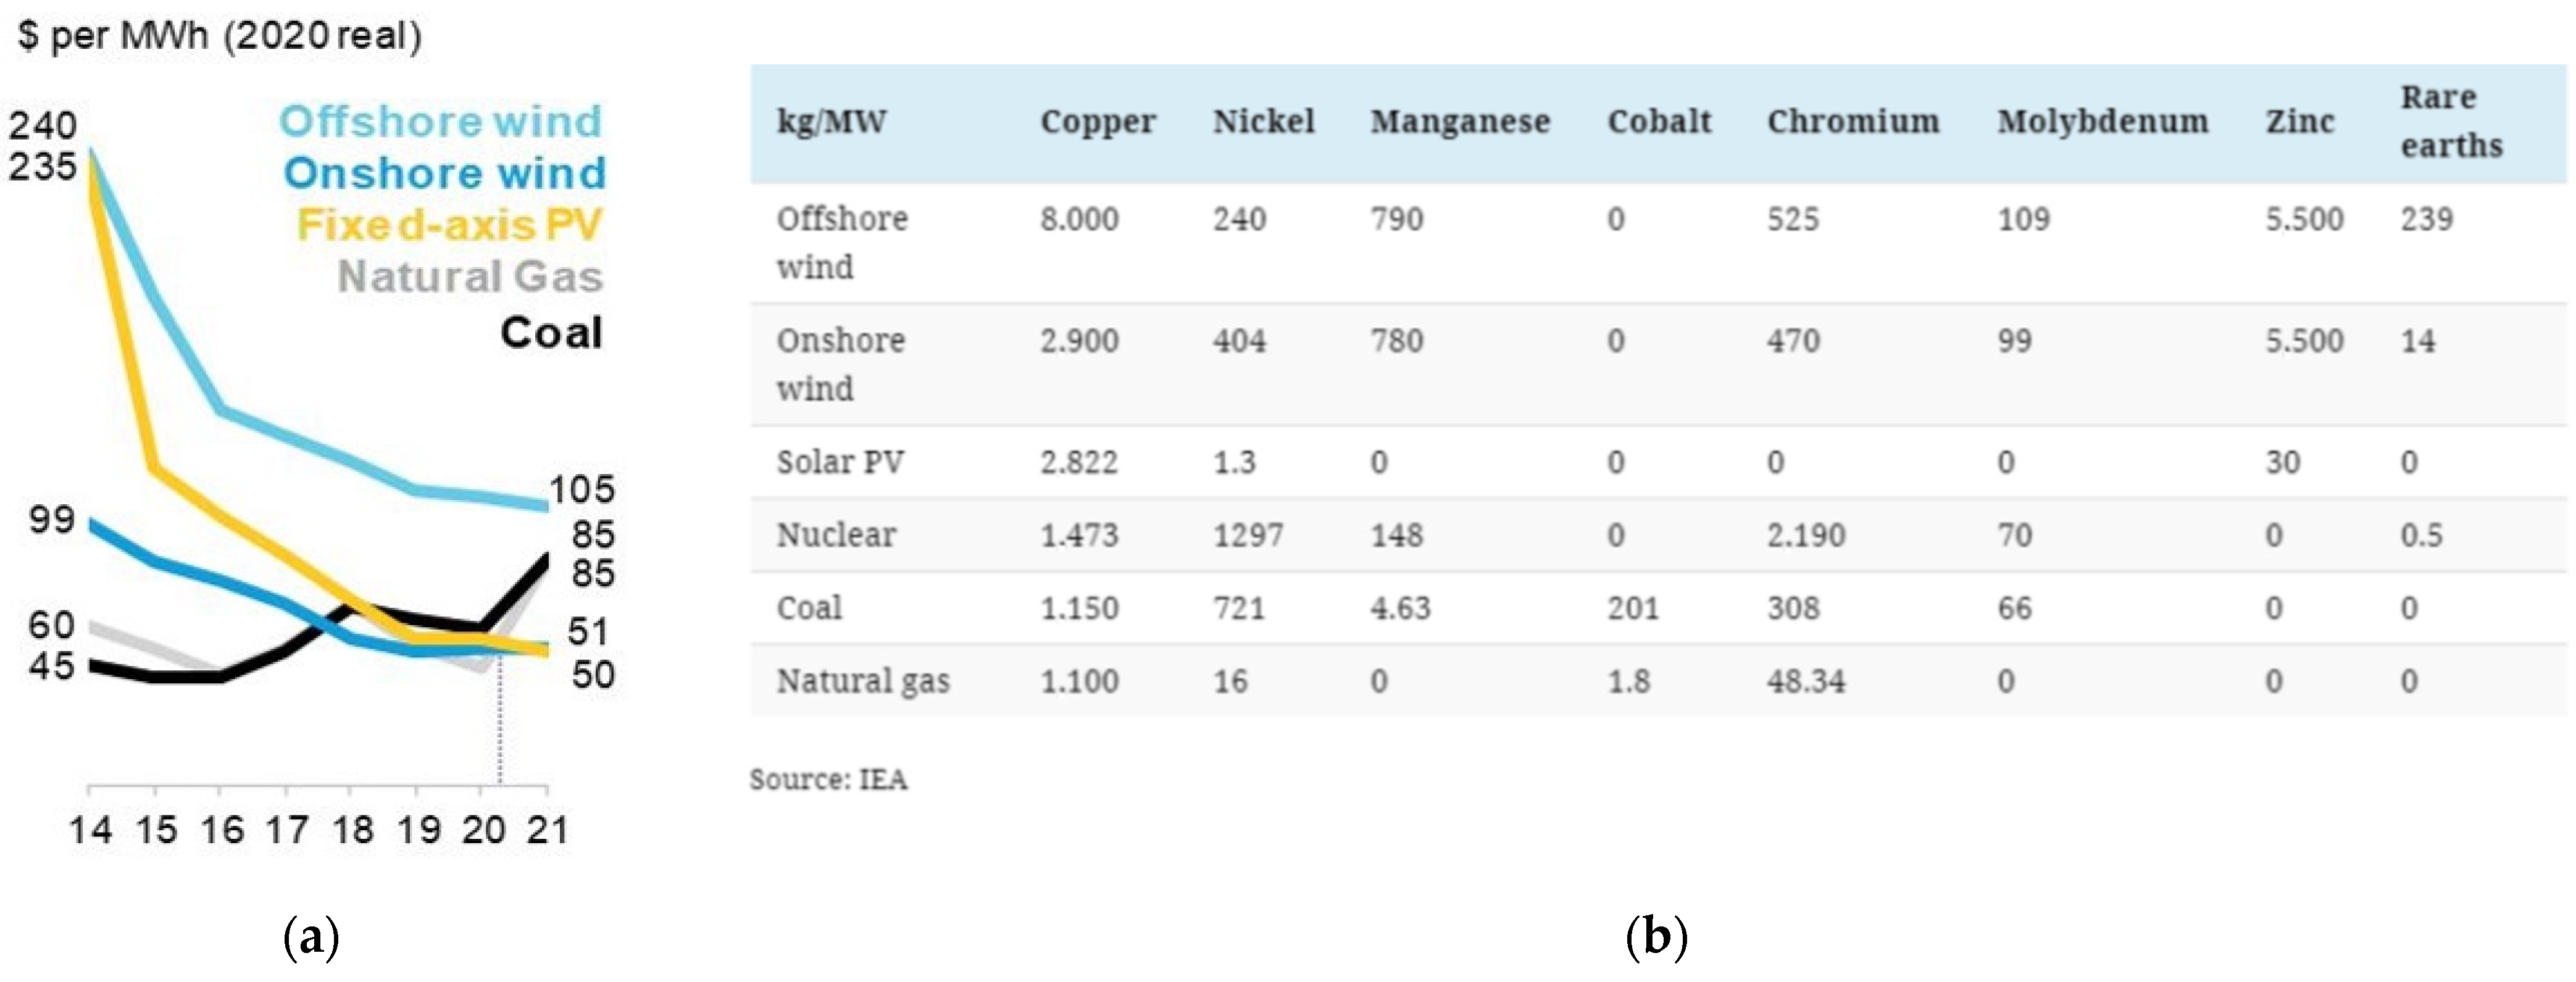This screenshot has height=982, width=2576.
Task: Click the Rare earths column header
Action: click(2450, 122)
